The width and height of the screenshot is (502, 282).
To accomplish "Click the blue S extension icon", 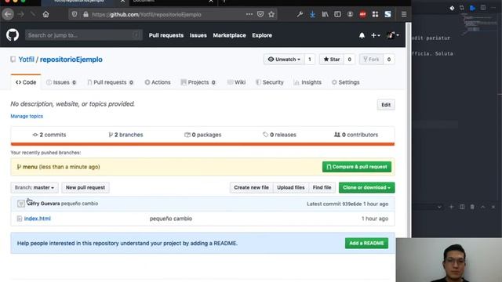I will pyautogui.click(x=387, y=14).
